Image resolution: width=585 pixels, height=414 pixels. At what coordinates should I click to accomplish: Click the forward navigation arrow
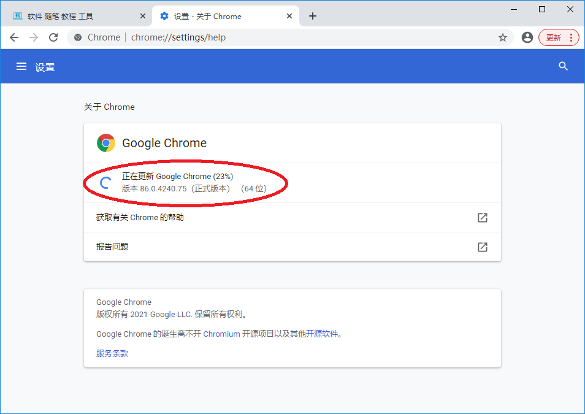coord(34,37)
